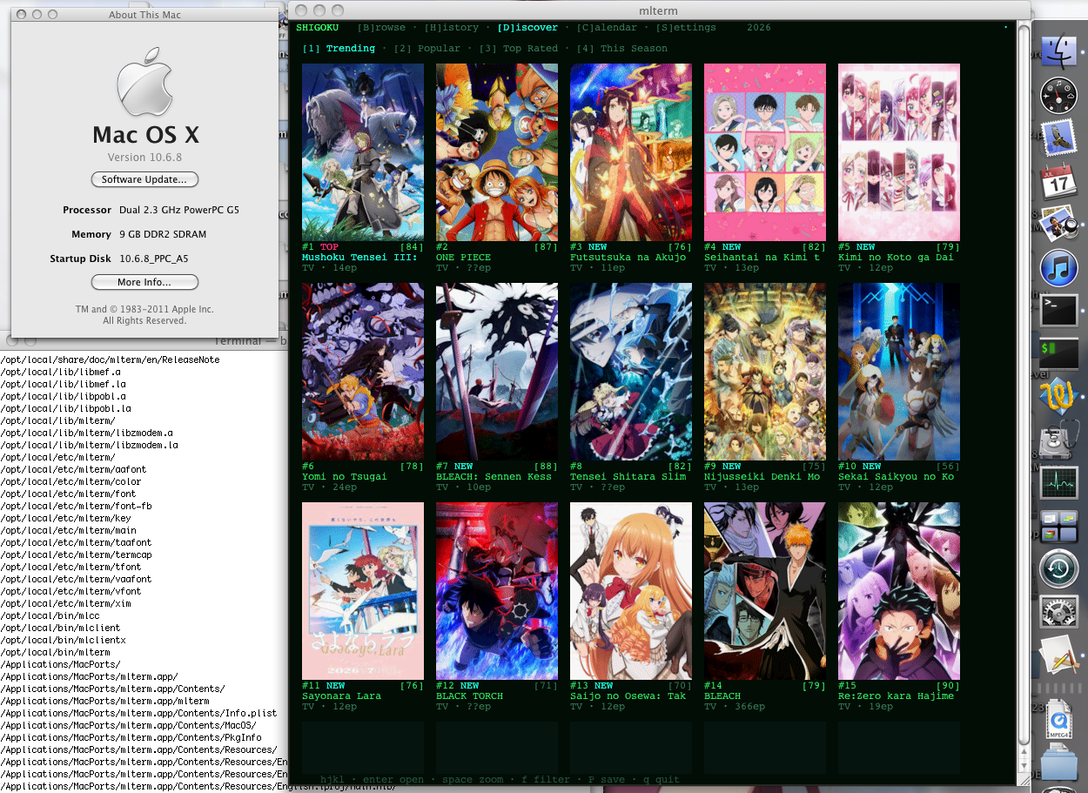The image size is (1088, 793).
Task: Open the Sayonara Lara poster
Action: [x=363, y=591]
